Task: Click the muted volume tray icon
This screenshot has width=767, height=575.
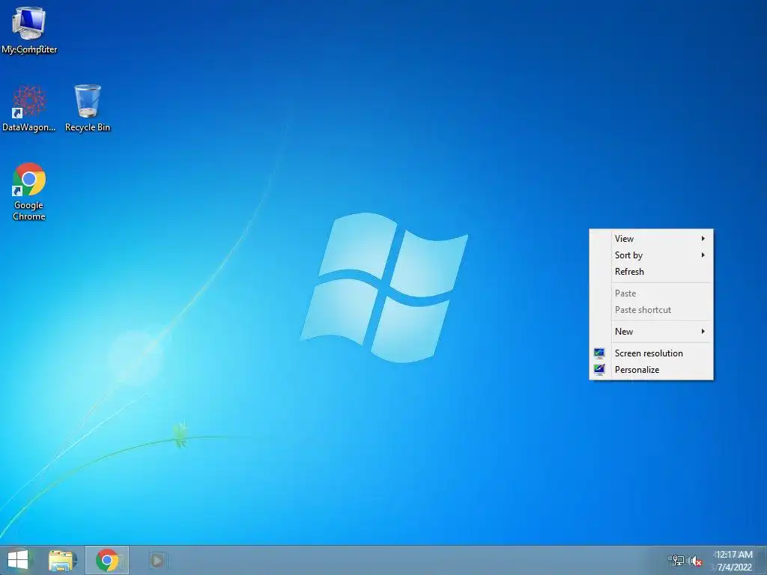Action: point(696,561)
